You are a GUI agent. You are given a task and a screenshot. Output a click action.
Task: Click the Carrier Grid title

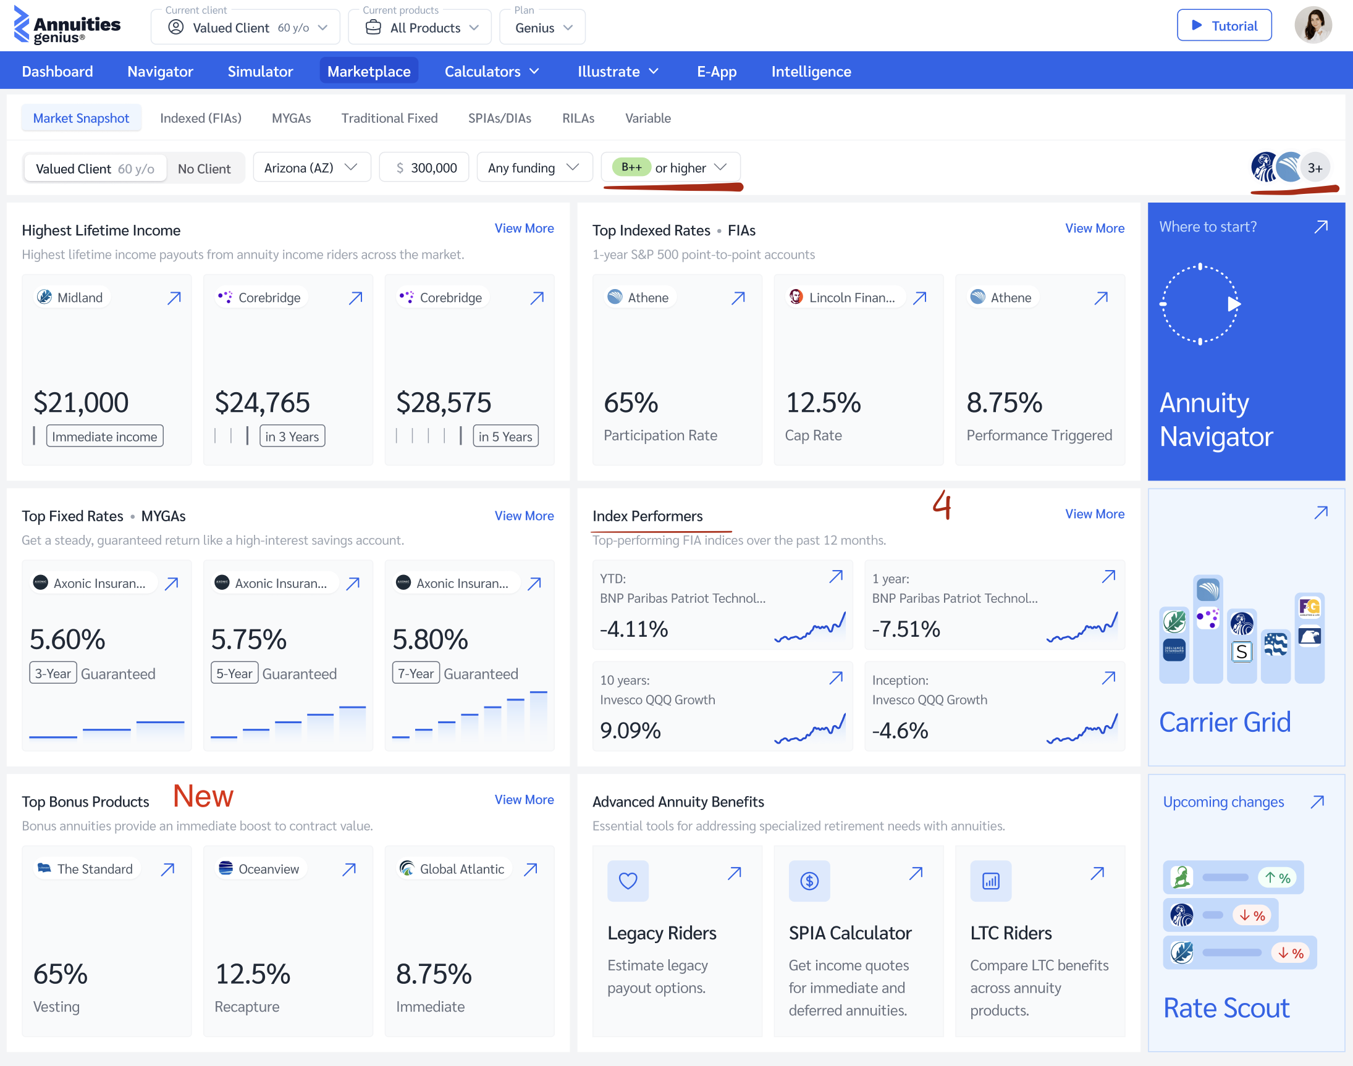coord(1225,722)
